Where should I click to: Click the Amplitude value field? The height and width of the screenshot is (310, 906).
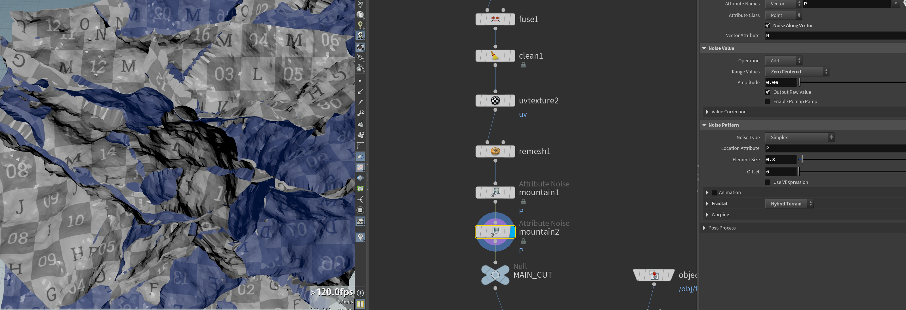click(780, 82)
